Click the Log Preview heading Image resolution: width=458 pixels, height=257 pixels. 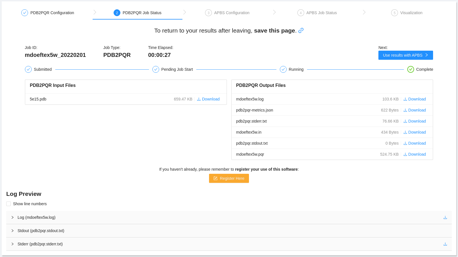tap(24, 194)
